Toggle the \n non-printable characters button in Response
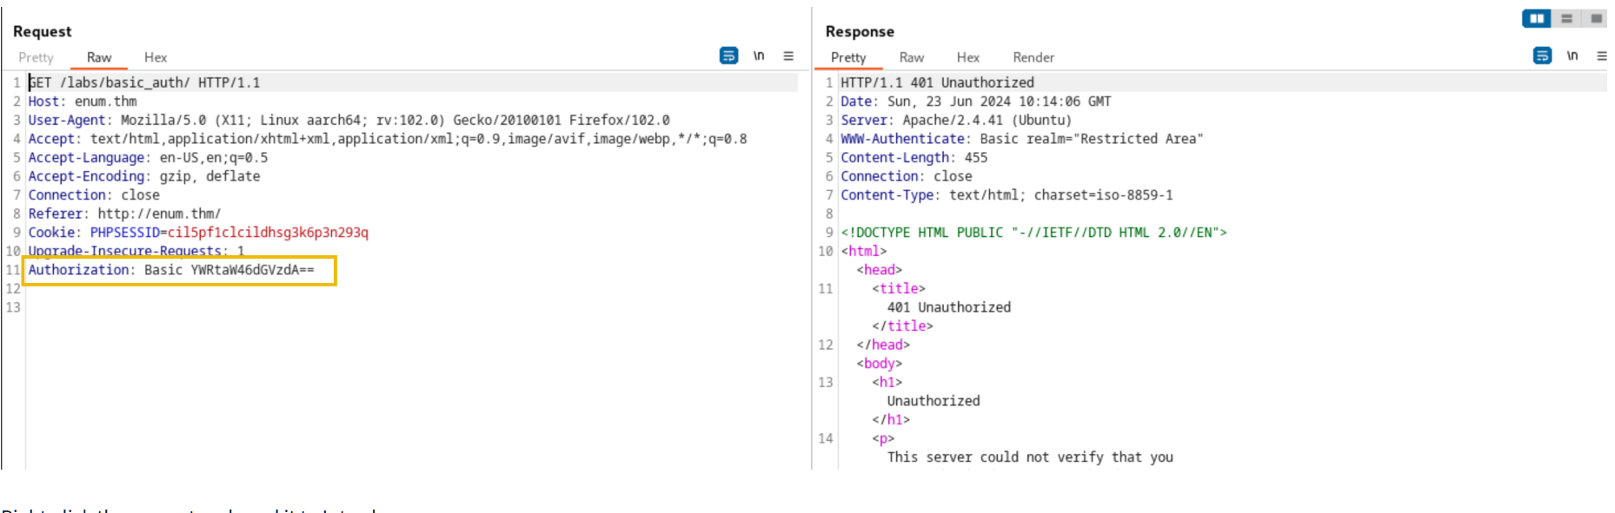The image size is (1615, 513). point(1572,56)
